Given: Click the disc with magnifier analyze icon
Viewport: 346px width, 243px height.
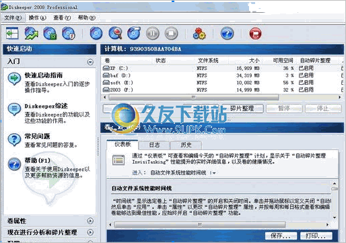Looking at the screenshot, I should point(115,34).
